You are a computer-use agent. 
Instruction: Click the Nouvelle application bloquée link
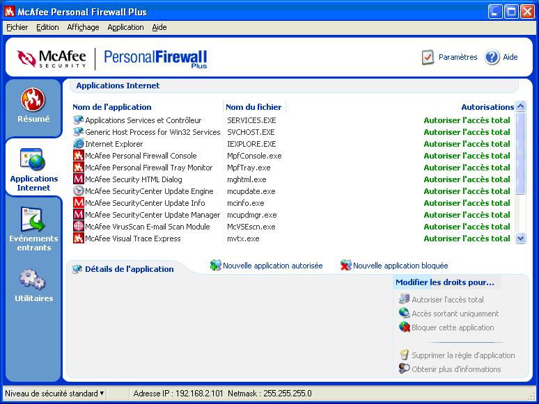coord(400,266)
